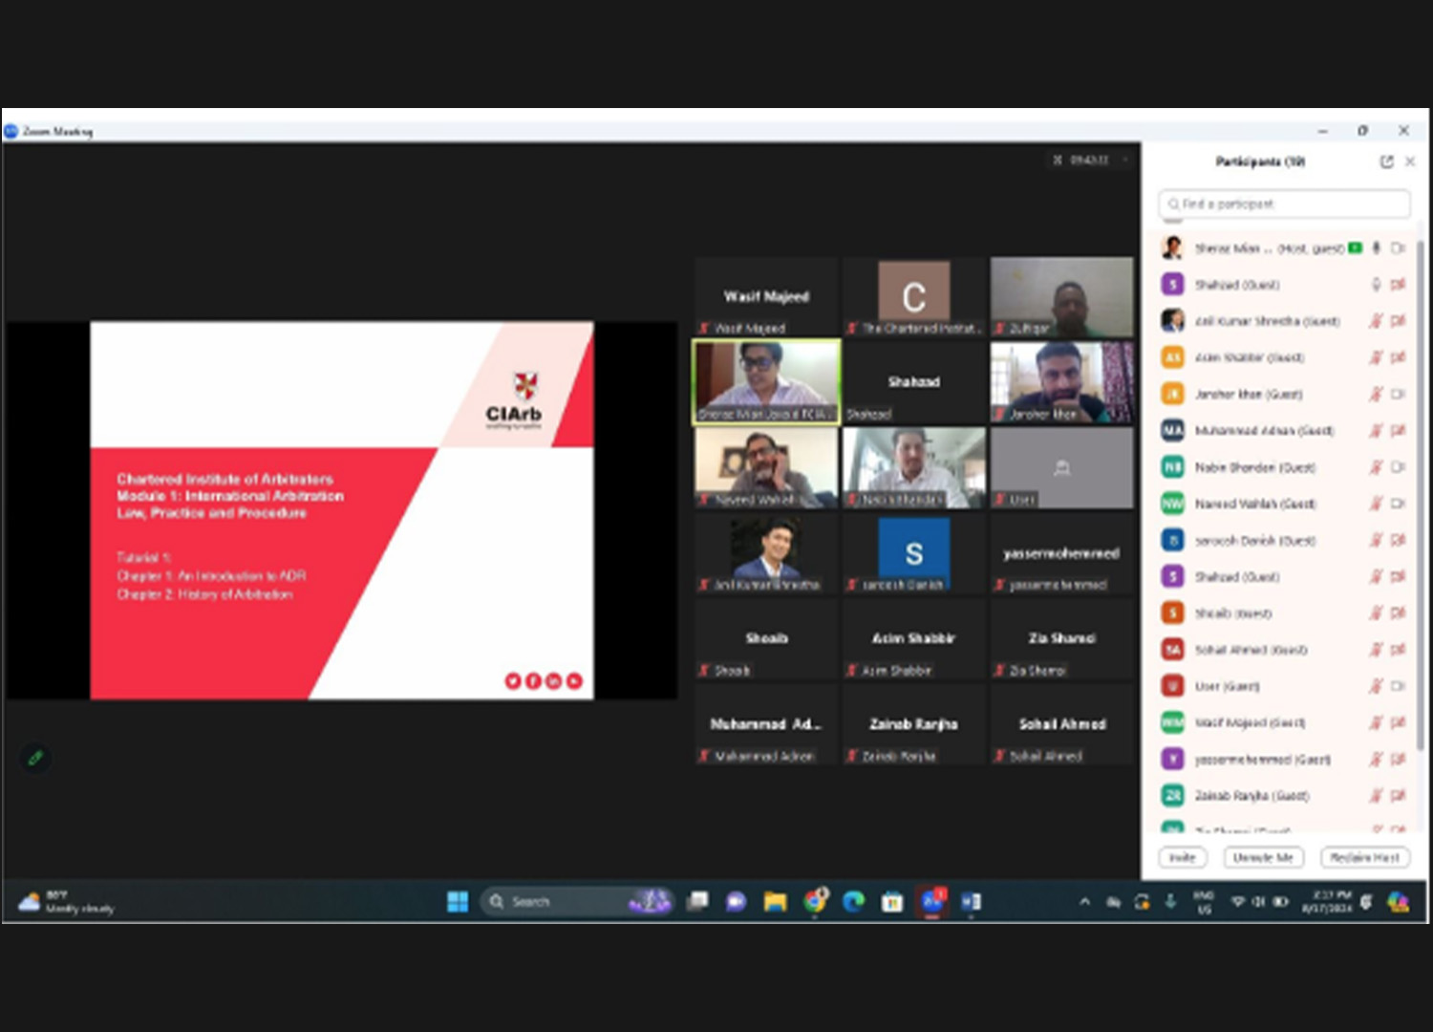Open the weather widget on taskbar
1433x1032 pixels.
67,901
